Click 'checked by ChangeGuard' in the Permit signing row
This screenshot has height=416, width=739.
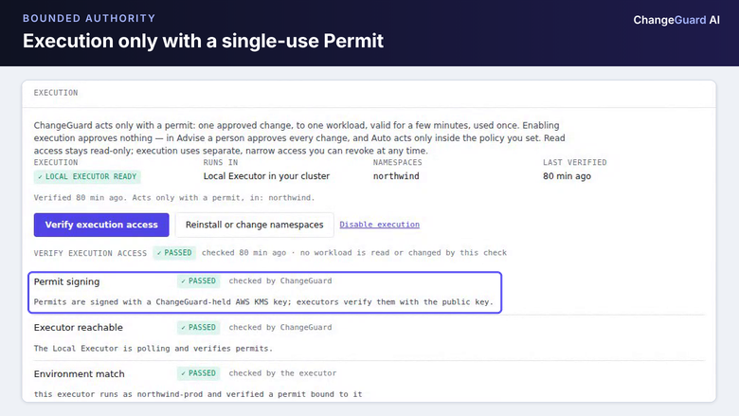[280, 280]
